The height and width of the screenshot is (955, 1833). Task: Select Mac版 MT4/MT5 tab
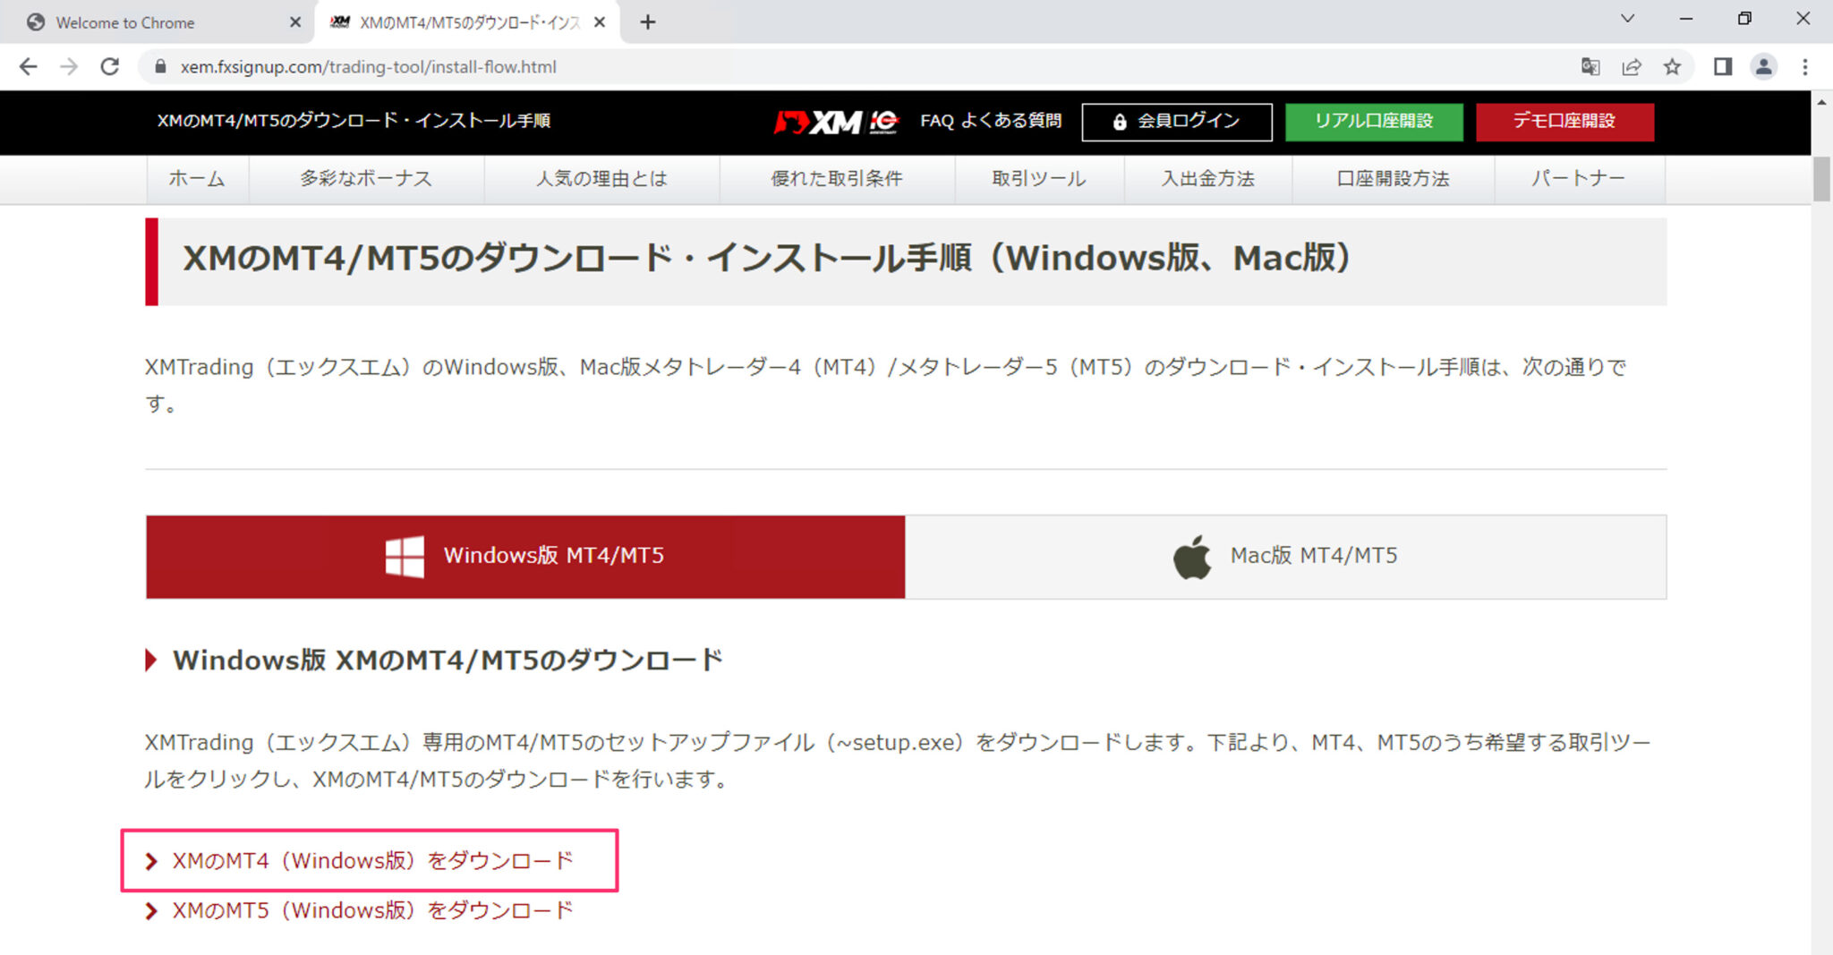(1285, 556)
